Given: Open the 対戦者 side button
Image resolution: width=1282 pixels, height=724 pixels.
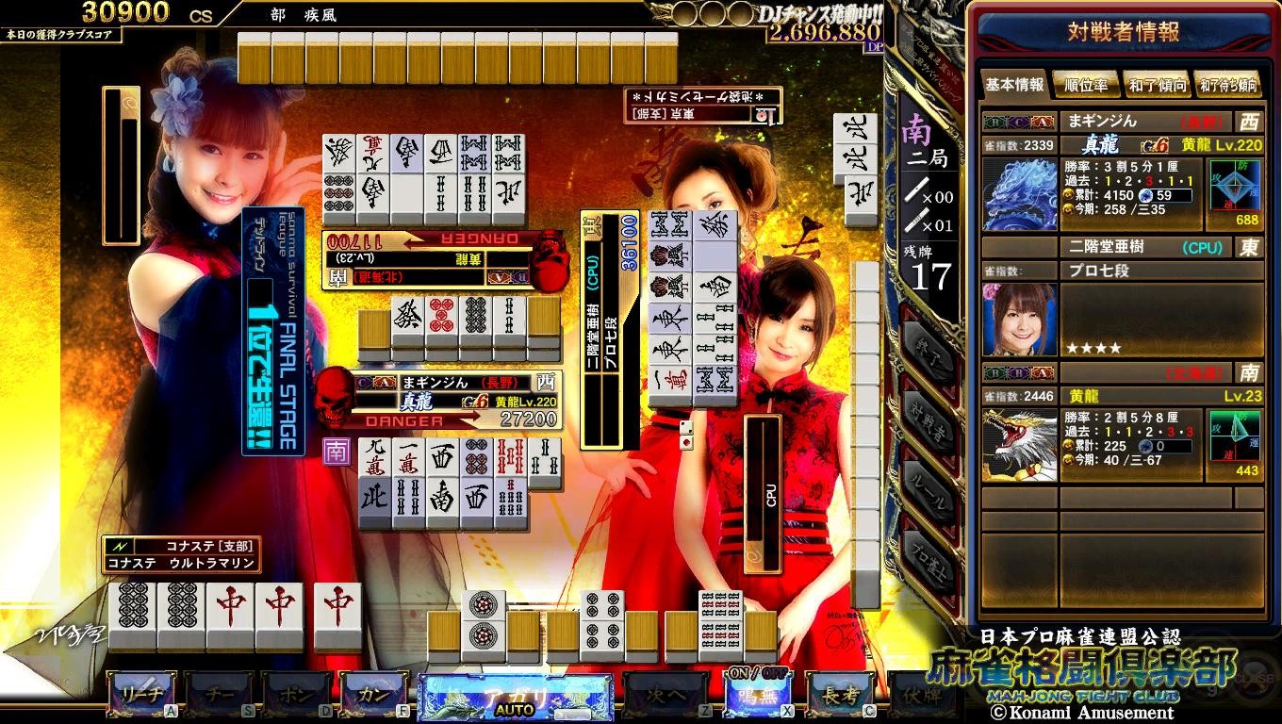Looking at the screenshot, I should click(x=930, y=423).
